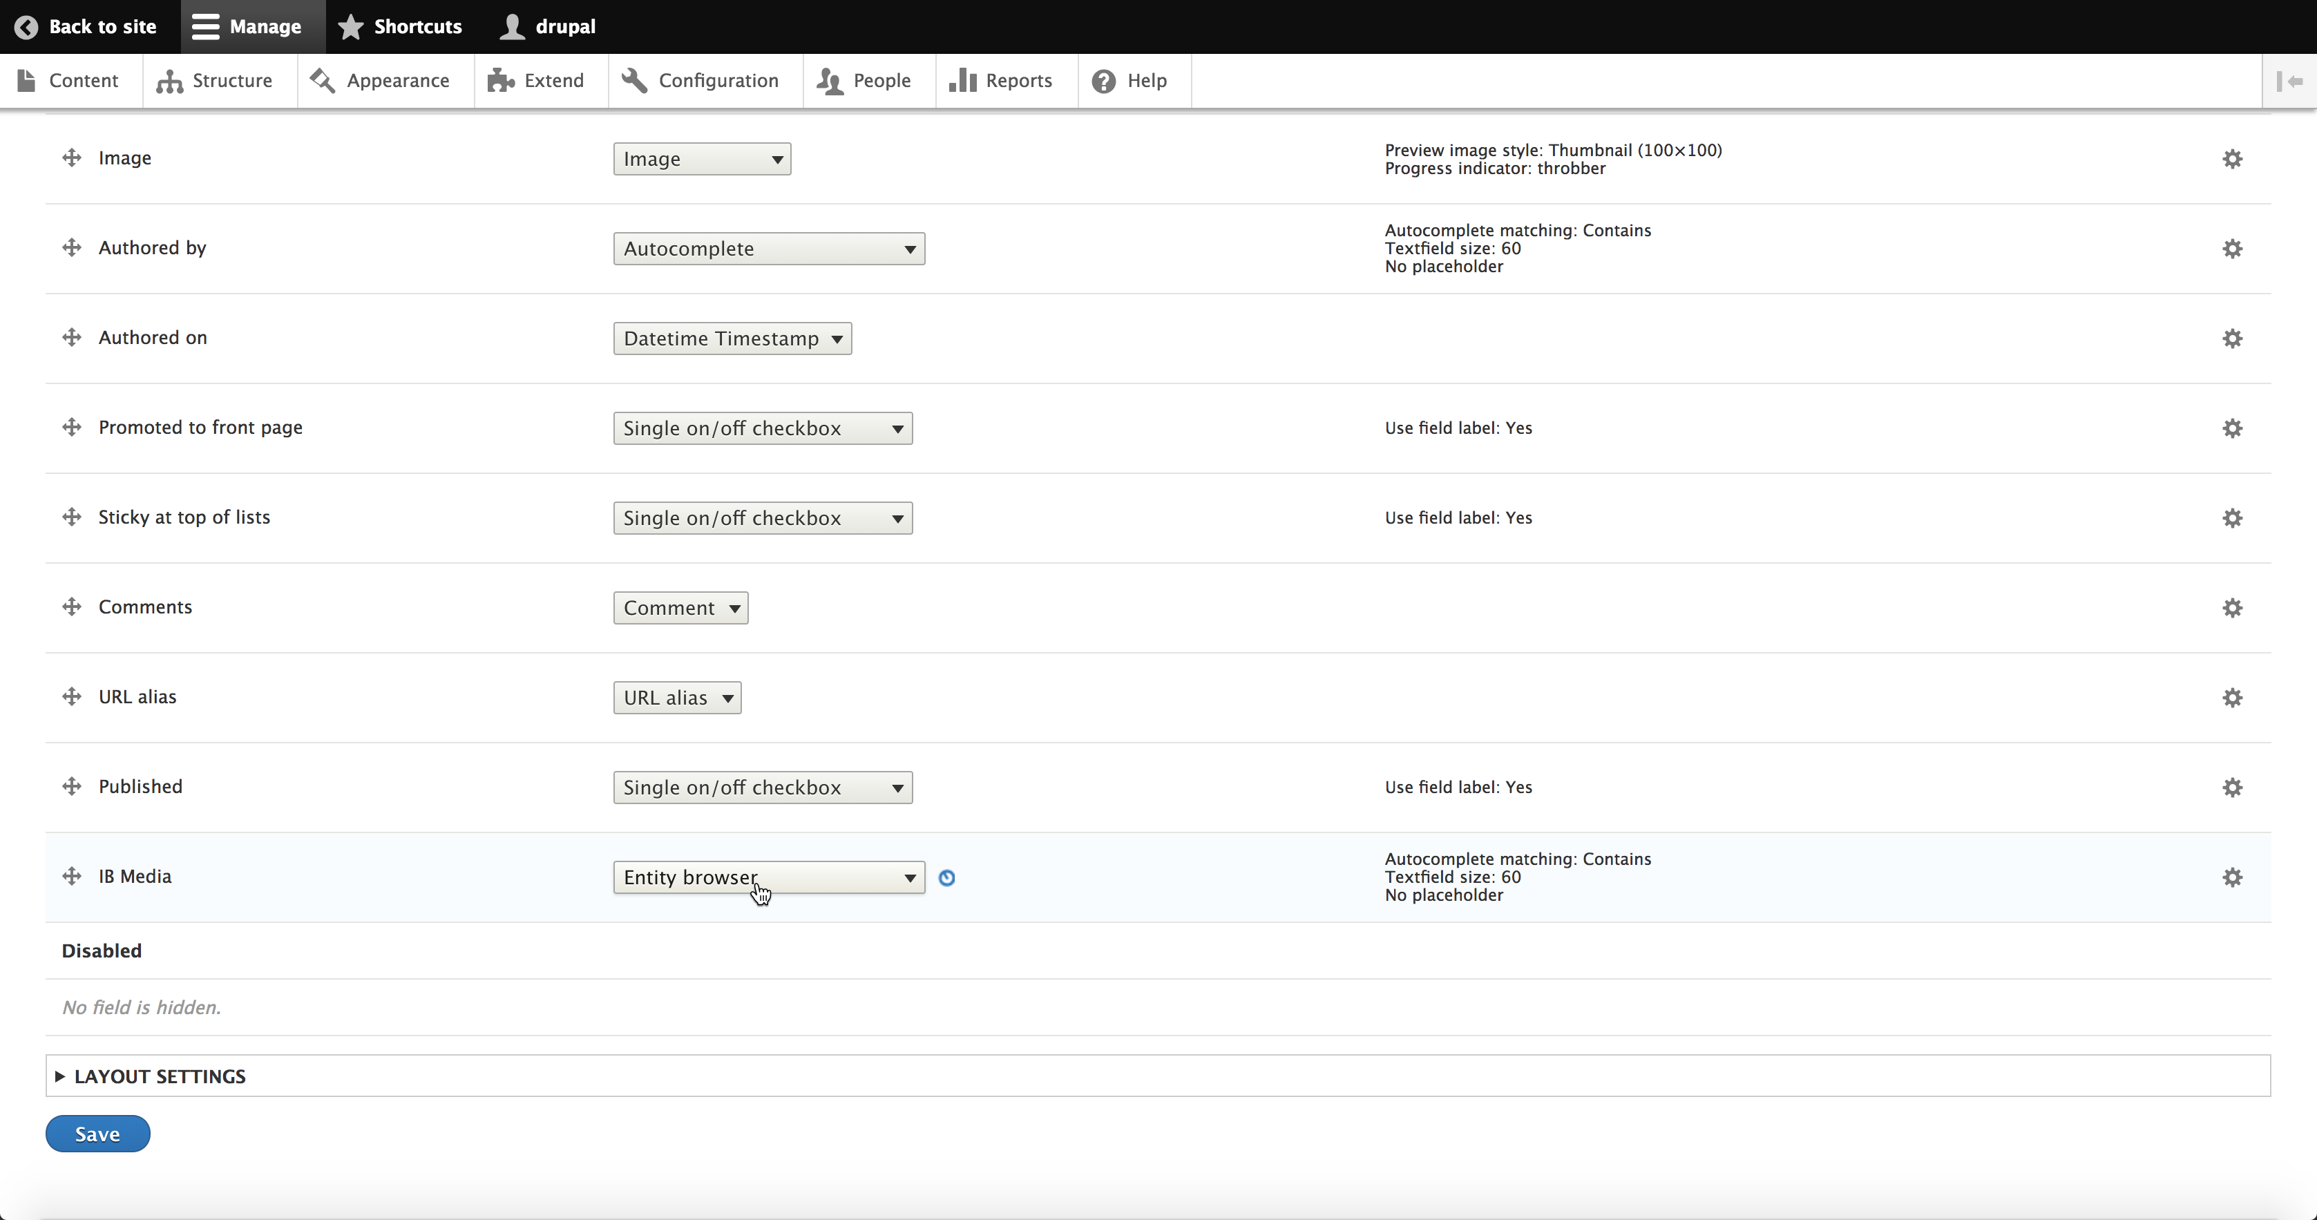2317x1220 pixels.
Task: Collapse the toolbar with orientation toggle icon
Action: [2289, 81]
